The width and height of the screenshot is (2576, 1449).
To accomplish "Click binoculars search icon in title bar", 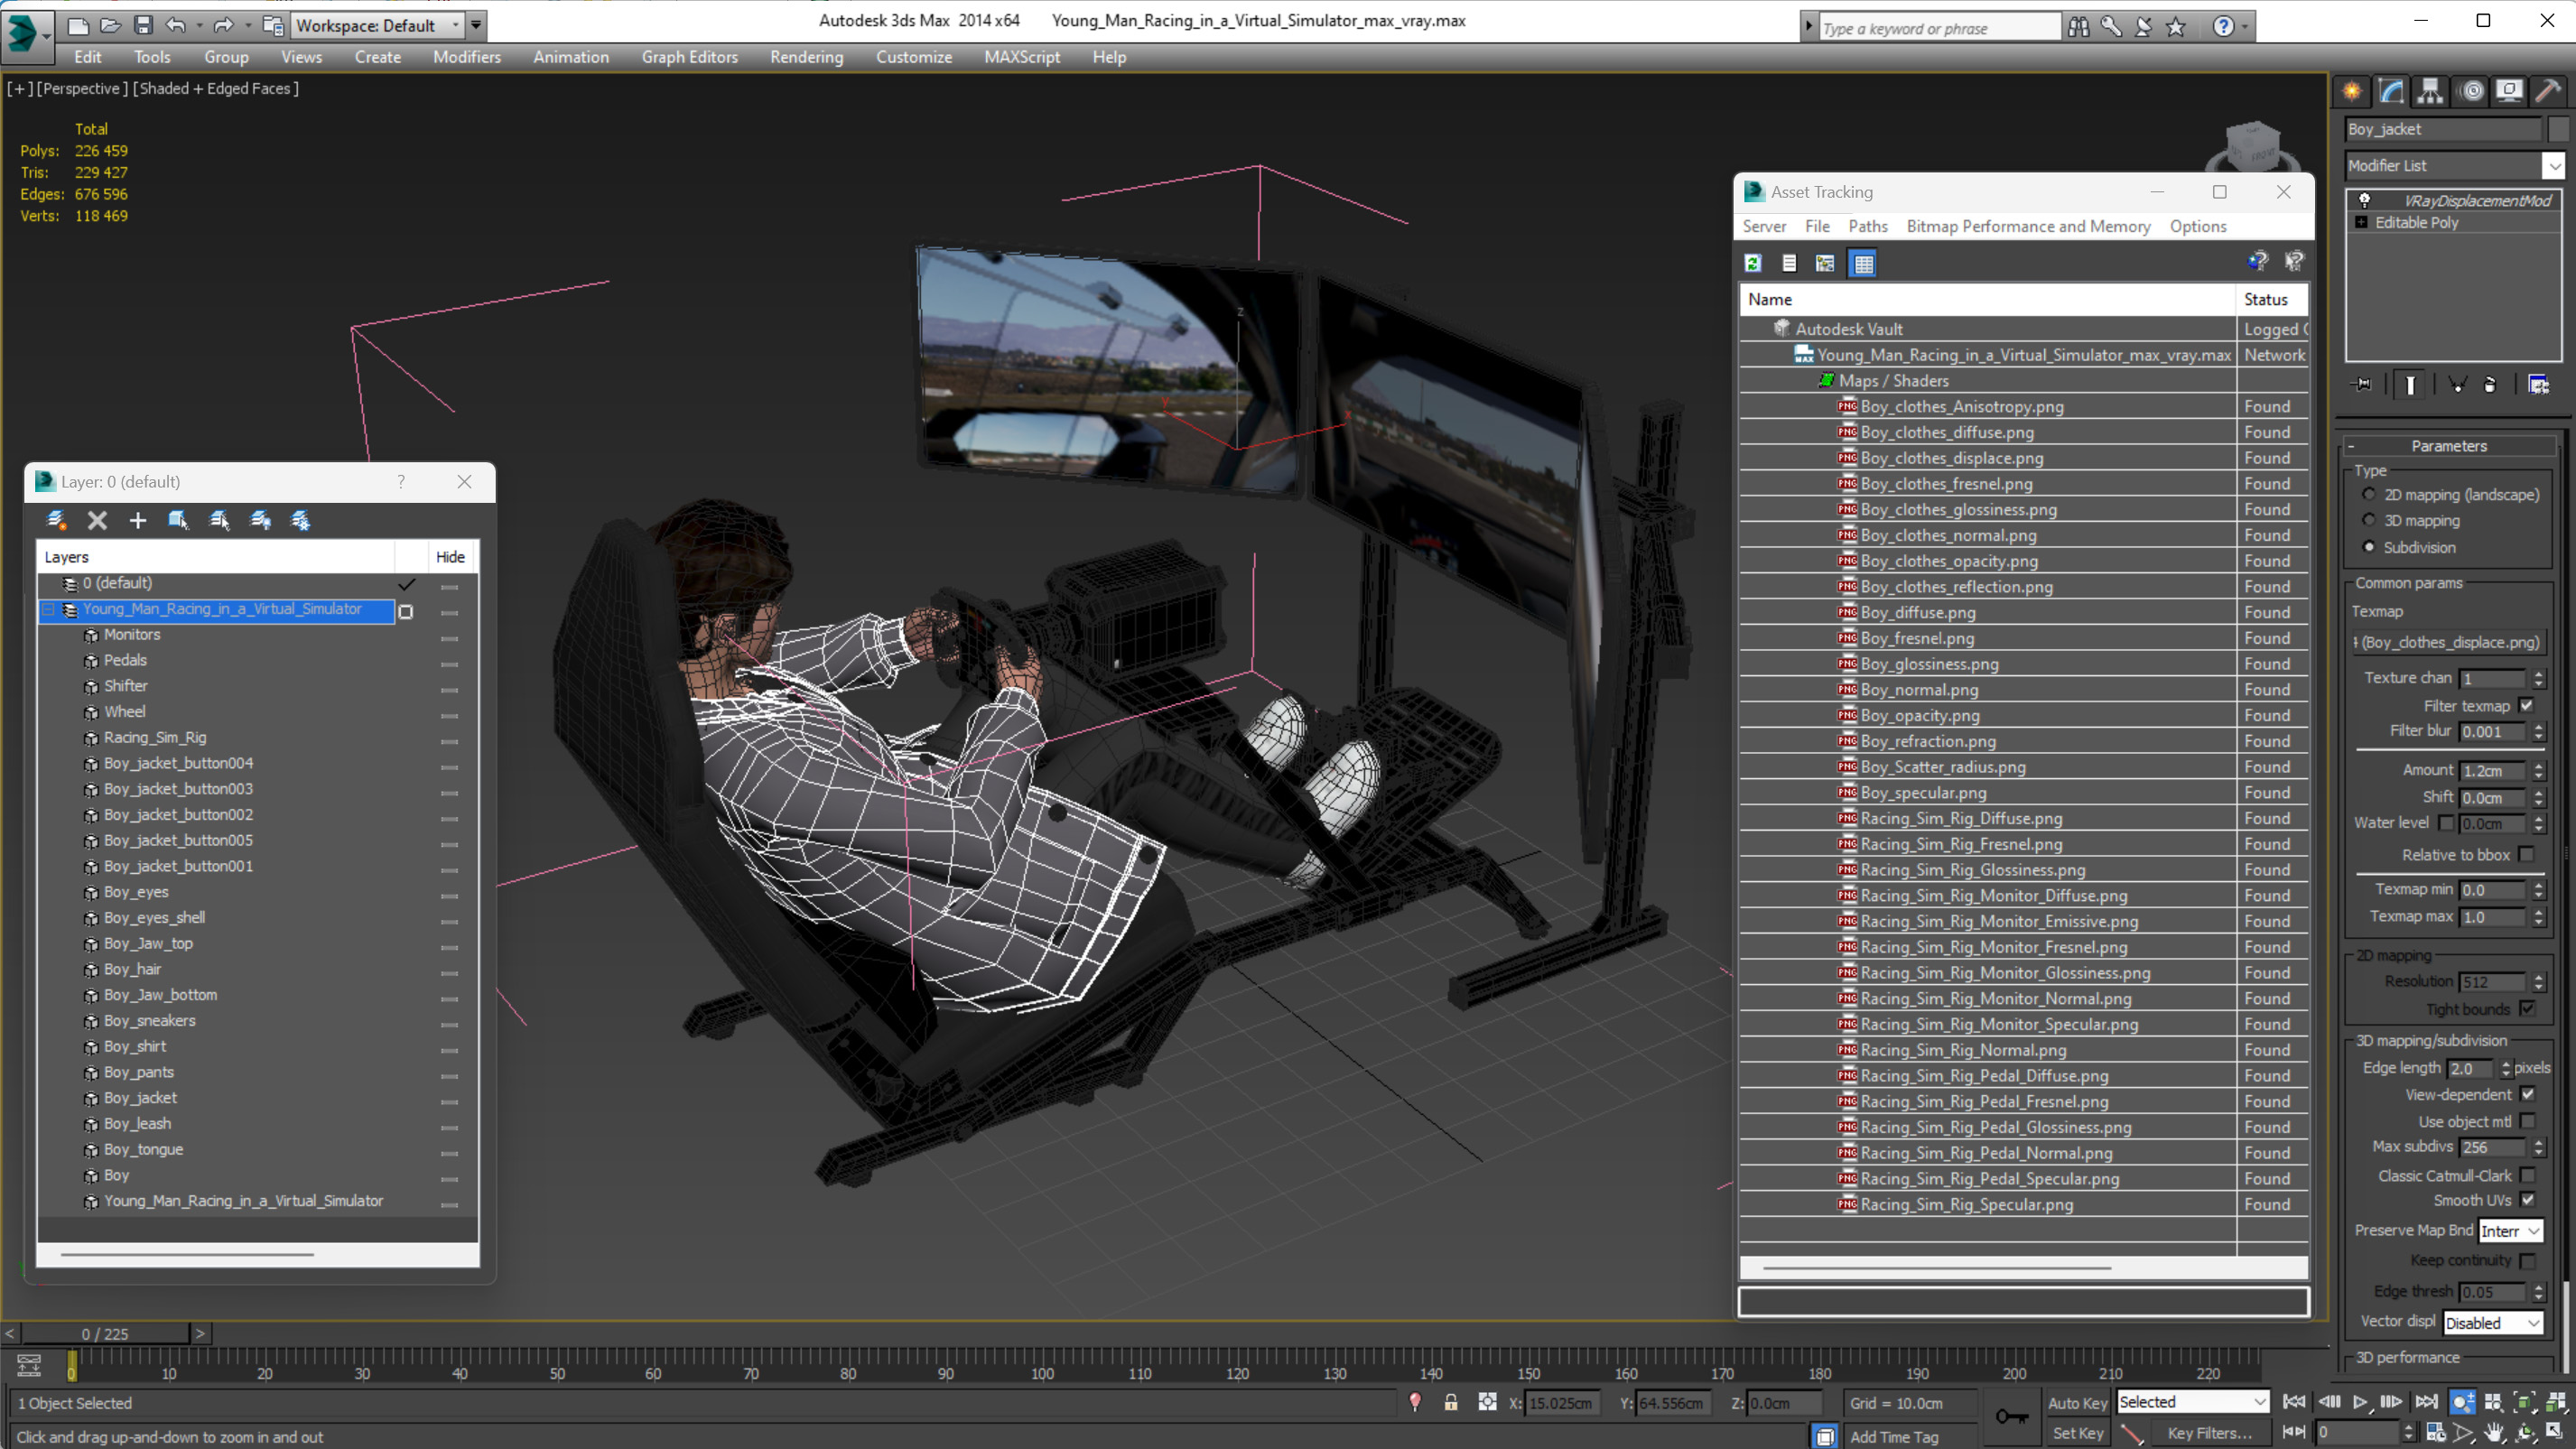I will point(2078,27).
